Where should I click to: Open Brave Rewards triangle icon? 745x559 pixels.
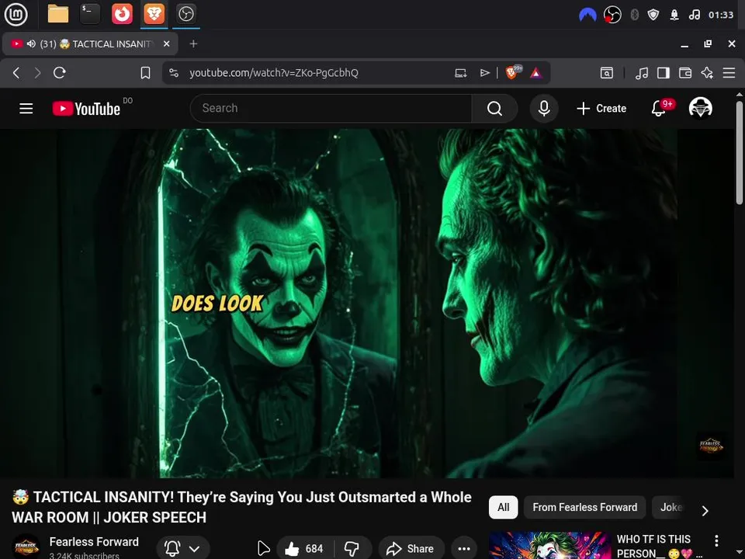536,73
